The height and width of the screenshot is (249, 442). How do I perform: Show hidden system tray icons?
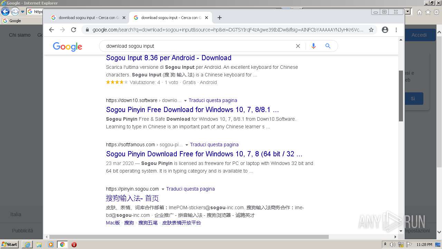385,245
